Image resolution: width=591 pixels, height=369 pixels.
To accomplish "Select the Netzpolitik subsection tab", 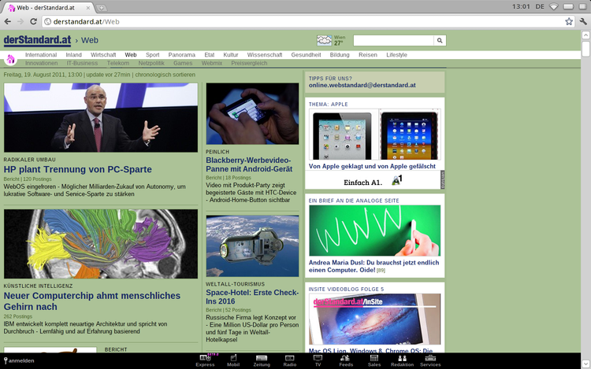I will (x=151, y=63).
